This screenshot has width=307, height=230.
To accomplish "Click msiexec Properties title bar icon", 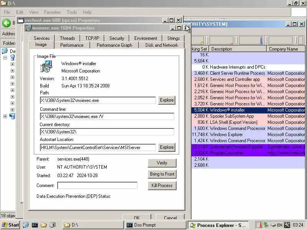I will tap(28, 28).
